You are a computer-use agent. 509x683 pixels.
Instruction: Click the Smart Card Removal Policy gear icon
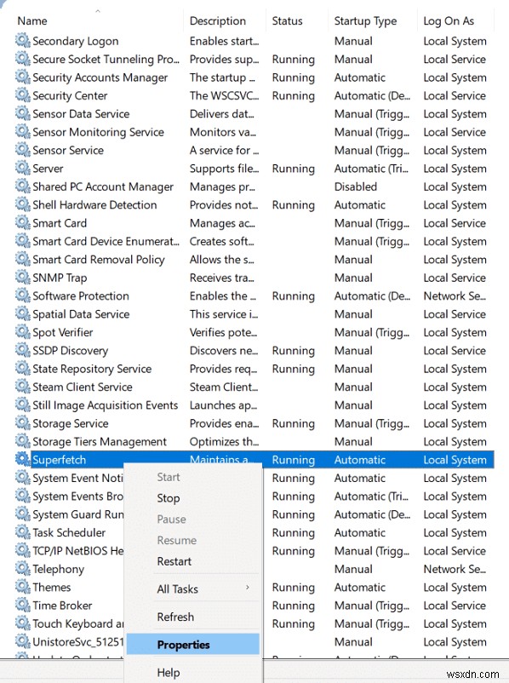point(23,259)
